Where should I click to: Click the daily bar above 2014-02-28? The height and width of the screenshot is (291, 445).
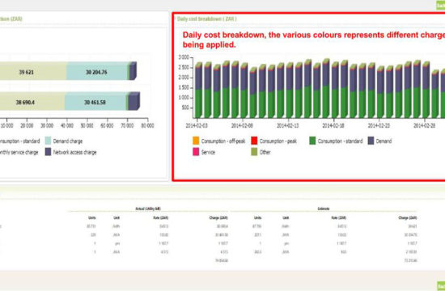(426, 91)
